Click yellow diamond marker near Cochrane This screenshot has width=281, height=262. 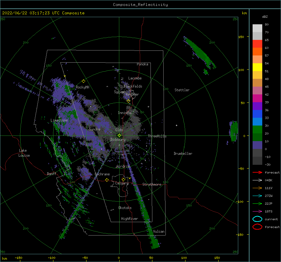107,180
